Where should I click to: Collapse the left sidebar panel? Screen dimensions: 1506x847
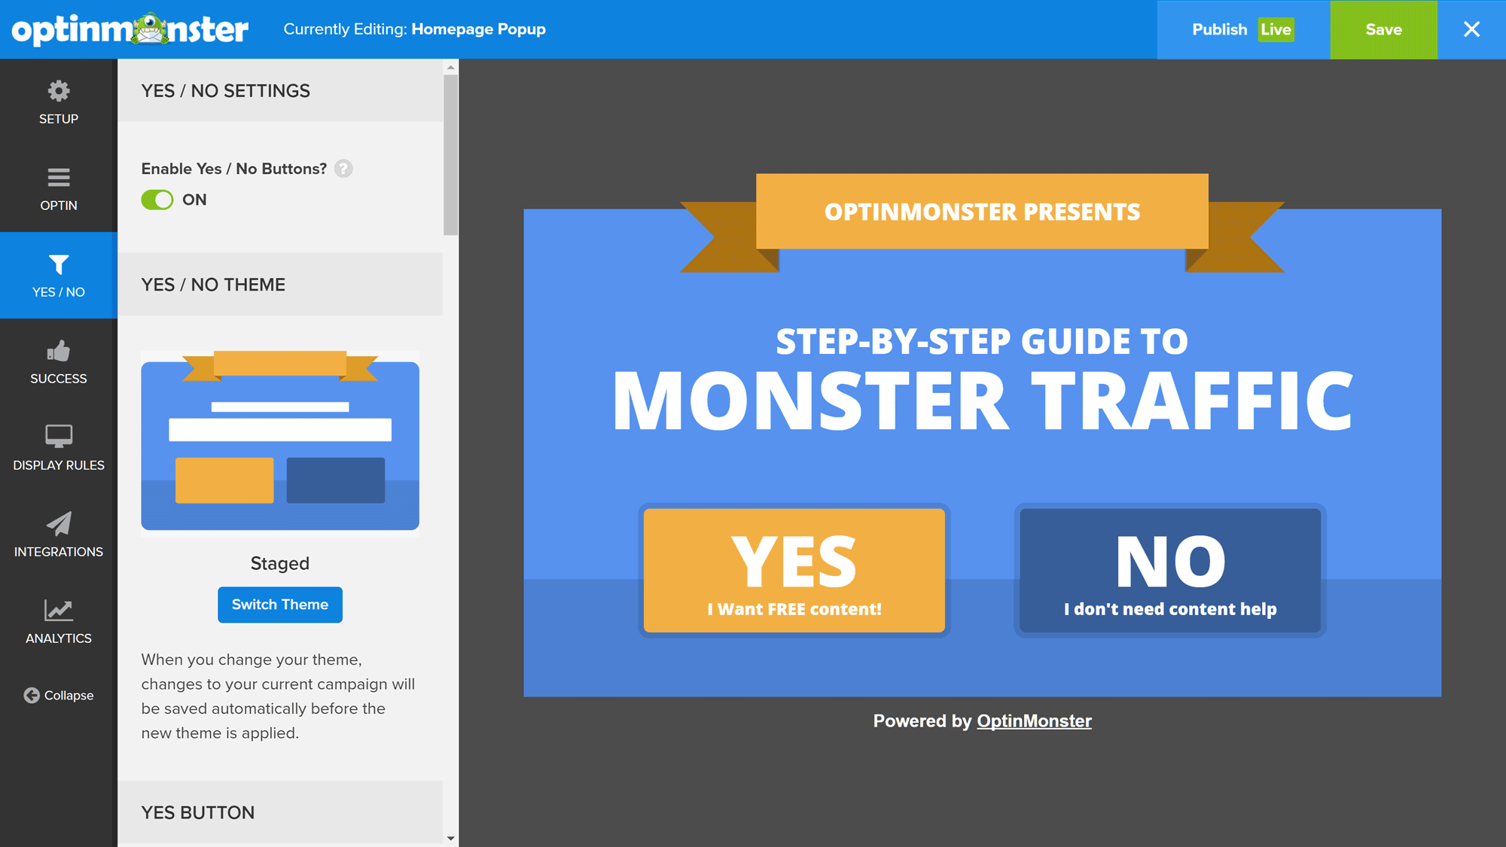point(57,695)
